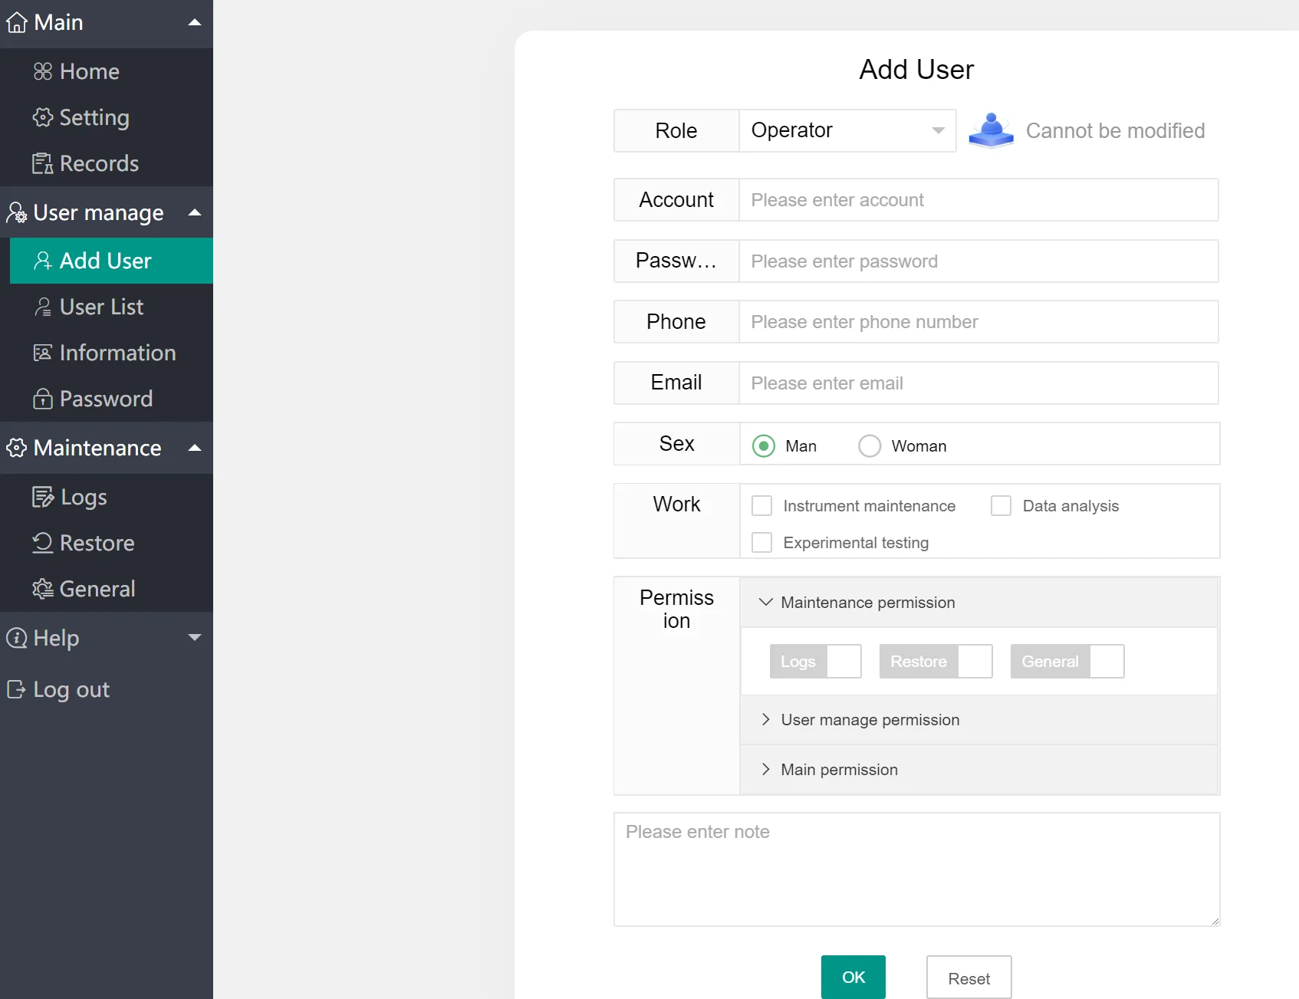Click the Account input field

[978, 200]
